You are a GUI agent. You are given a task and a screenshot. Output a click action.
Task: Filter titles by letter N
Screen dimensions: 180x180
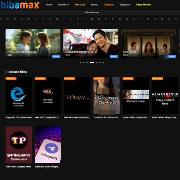coord(99,19)
